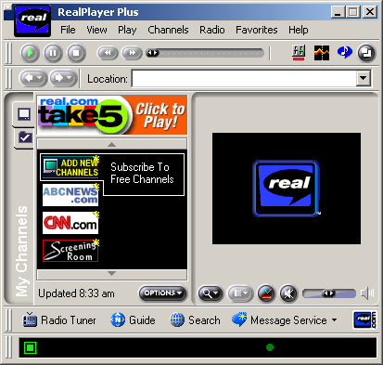The image size is (383, 365).
Task: Open the CNN.com channel
Action: point(70,223)
